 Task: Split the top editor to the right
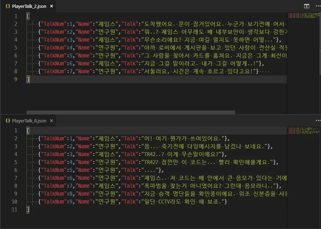pyautogui.click(x=306, y=6)
